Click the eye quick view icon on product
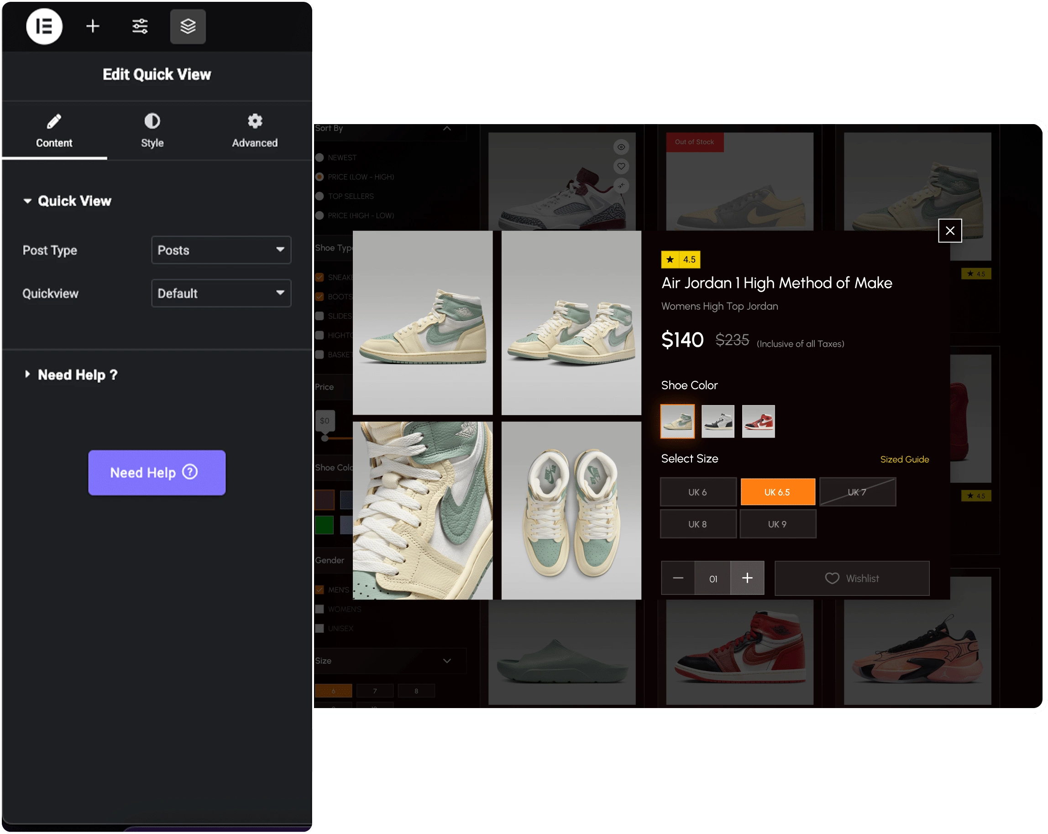 coord(621,147)
